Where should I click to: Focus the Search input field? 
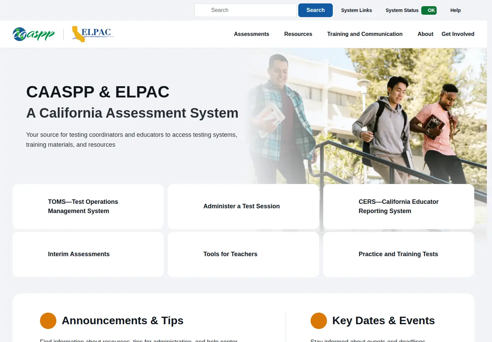pos(246,10)
